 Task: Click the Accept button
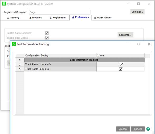tap(123, 129)
